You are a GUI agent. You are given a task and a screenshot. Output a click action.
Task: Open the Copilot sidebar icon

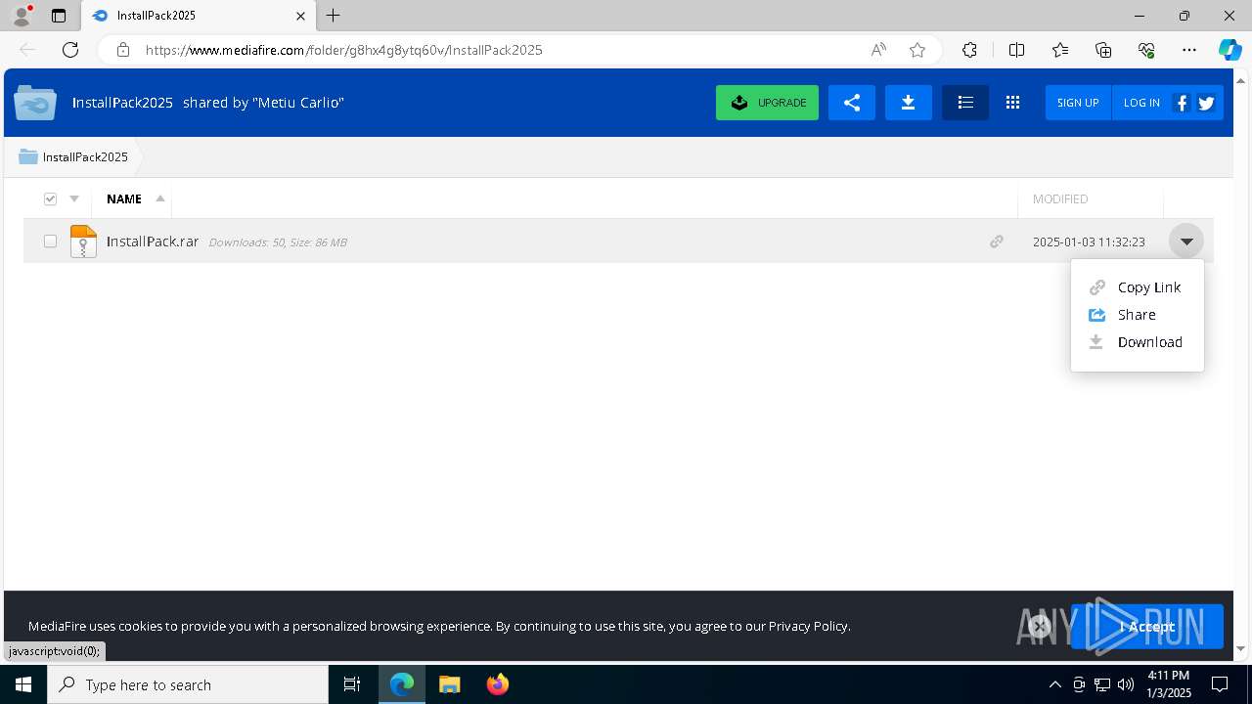[1230, 50]
